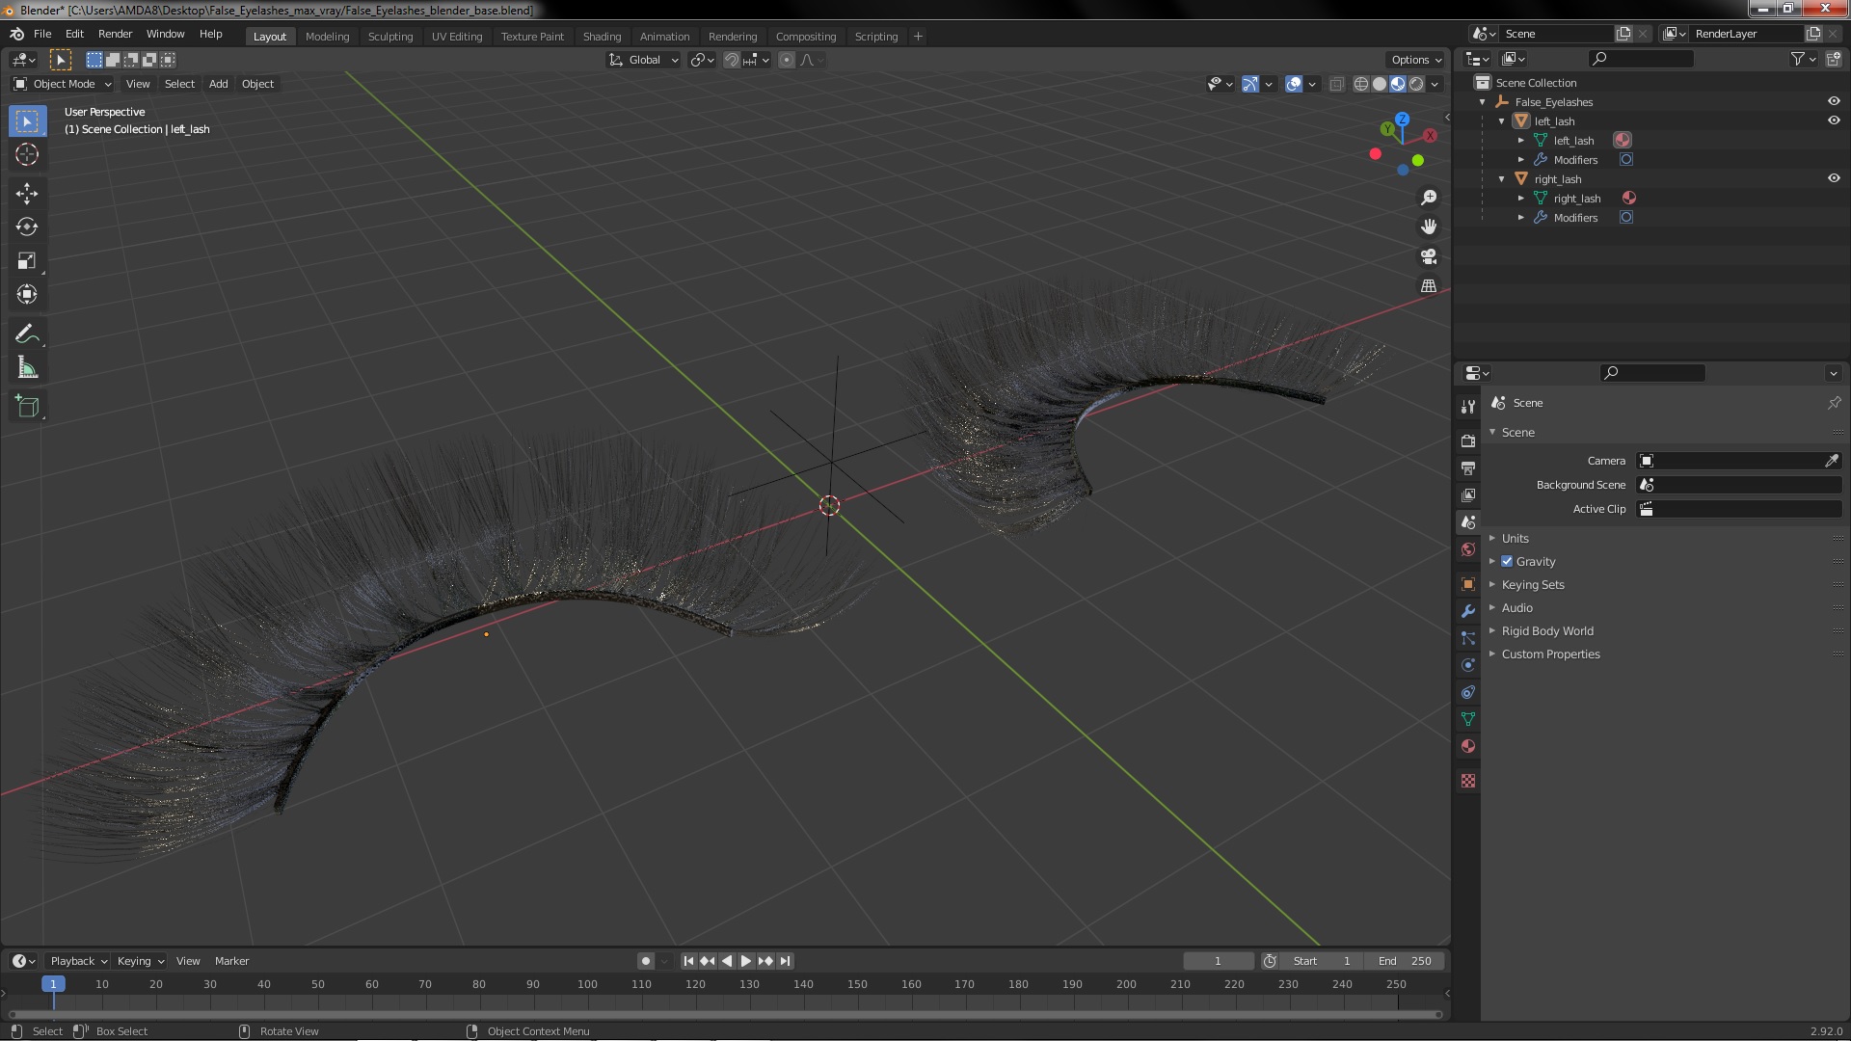Open the Object Data mesh properties tab
The width and height of the screenshot is (1851, 1041).
click(1468, 719)
